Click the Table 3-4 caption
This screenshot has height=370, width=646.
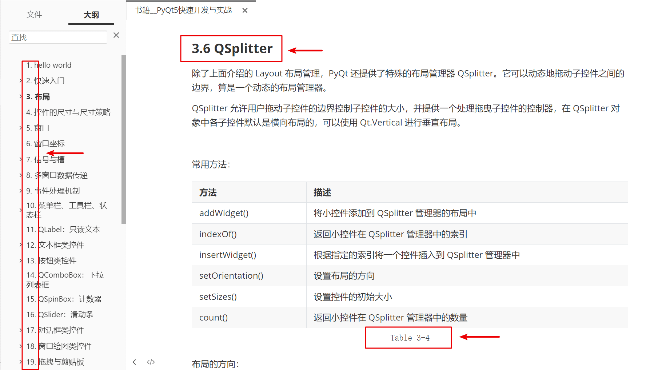pos(410,338)
